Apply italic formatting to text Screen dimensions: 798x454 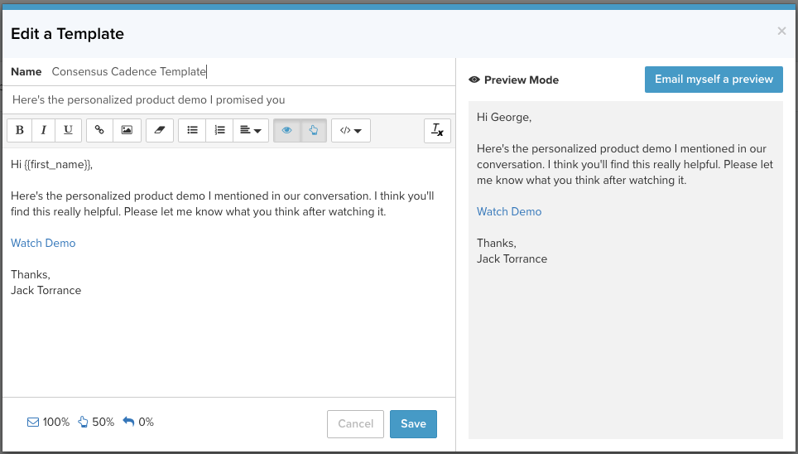pos(43,131)
